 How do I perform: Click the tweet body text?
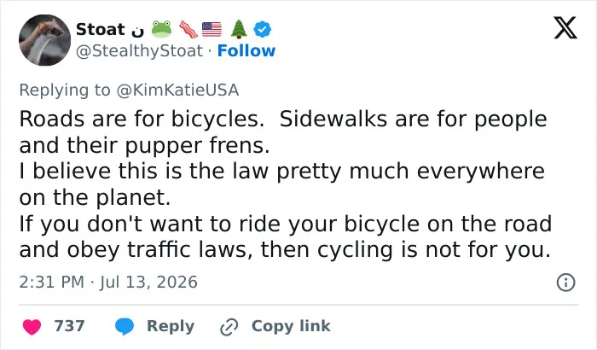[286, 184]
